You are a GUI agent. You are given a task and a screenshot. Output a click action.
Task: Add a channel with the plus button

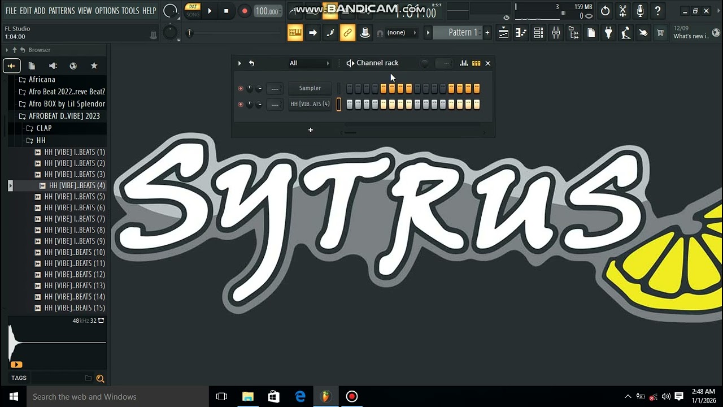(x=310, y=130)
